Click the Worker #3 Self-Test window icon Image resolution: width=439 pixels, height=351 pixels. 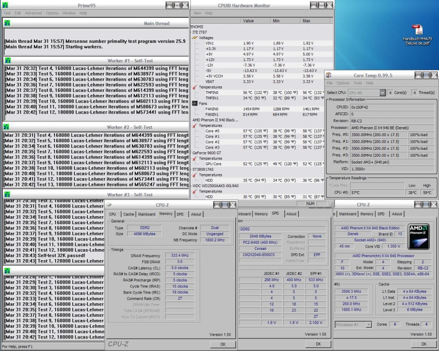[7, 195]
